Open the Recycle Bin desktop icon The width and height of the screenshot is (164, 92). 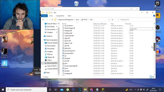click(76, 4)
